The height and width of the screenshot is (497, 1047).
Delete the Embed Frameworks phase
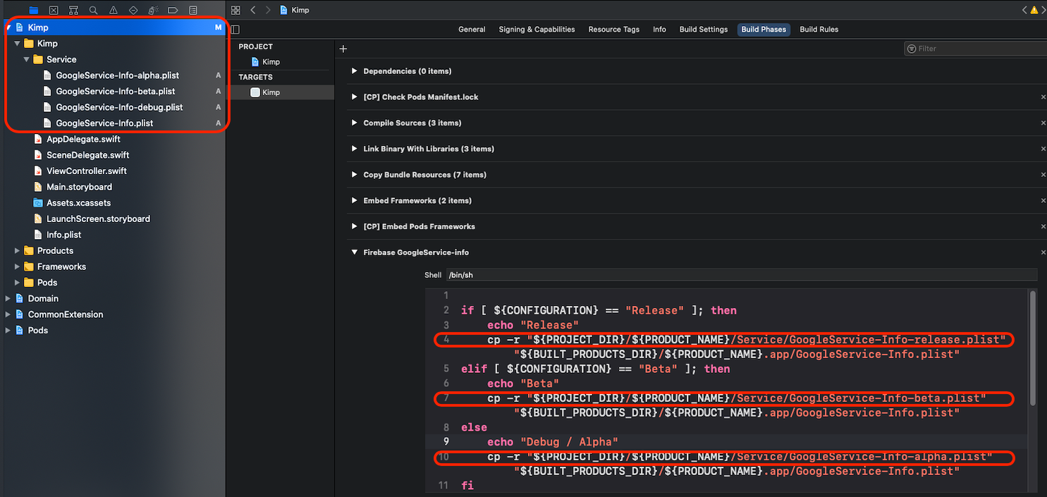point(1043,201)
